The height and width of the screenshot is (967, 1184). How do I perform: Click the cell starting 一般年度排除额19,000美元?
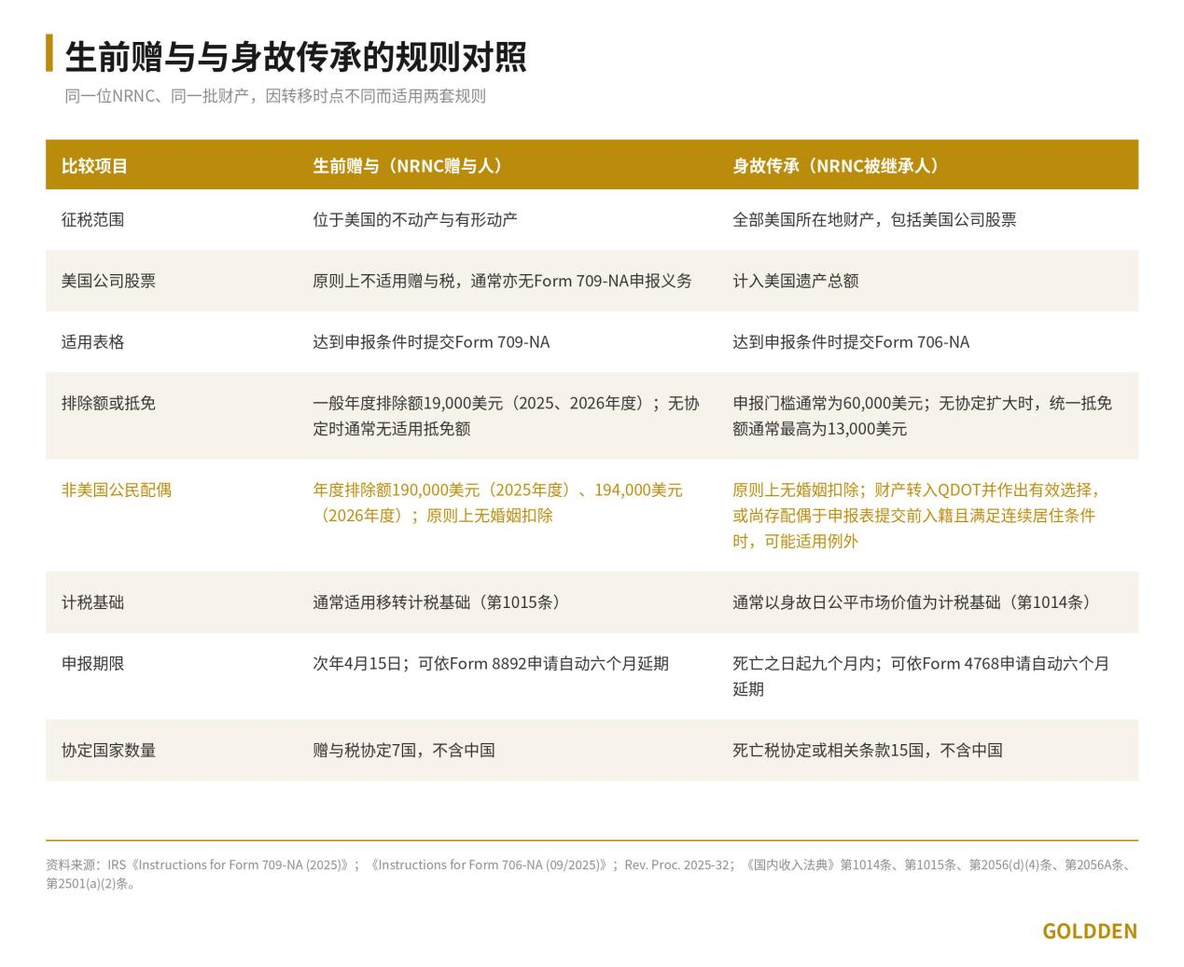tap(506, 416)
